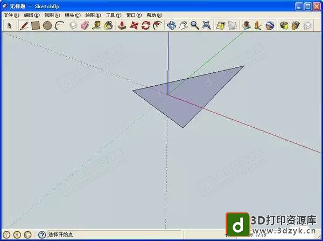This screenshot has height=241, width=323.
Task: Open the 绘图 (Draw) menu
Action: [93, 15]
